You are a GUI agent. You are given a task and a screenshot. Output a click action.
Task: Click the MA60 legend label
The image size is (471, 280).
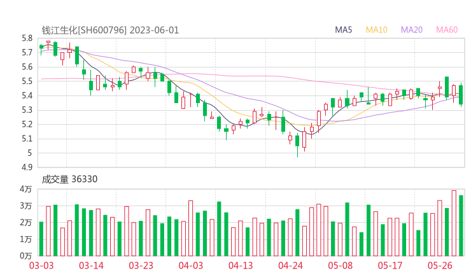pos(447,30)
